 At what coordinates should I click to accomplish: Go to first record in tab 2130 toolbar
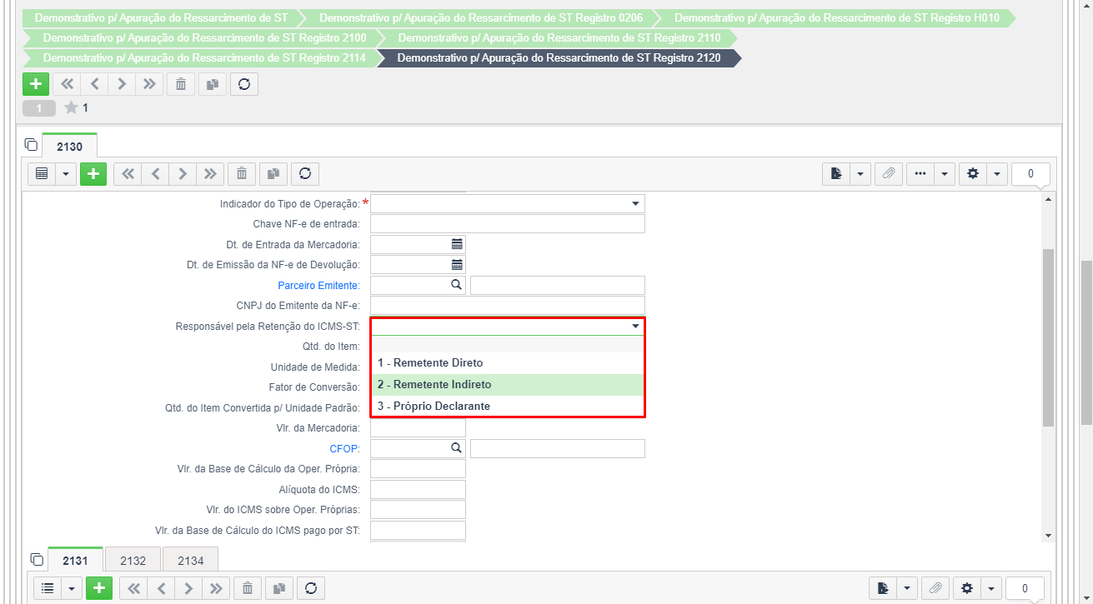128,173
